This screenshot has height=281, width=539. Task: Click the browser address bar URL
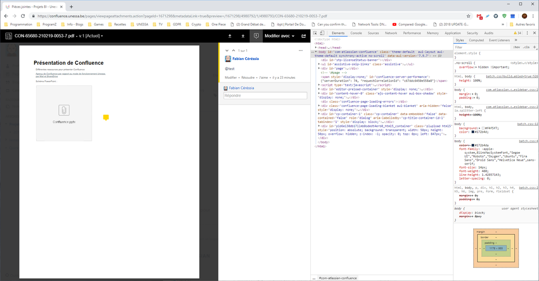coord(182,16)
